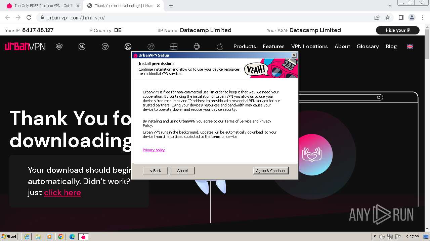Click the browser forward arrow

point(18,17)
